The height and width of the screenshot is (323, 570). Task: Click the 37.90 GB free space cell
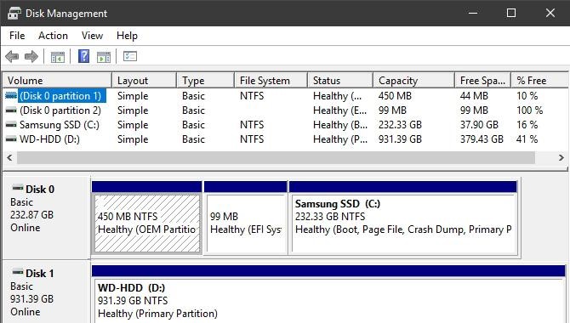479,125
